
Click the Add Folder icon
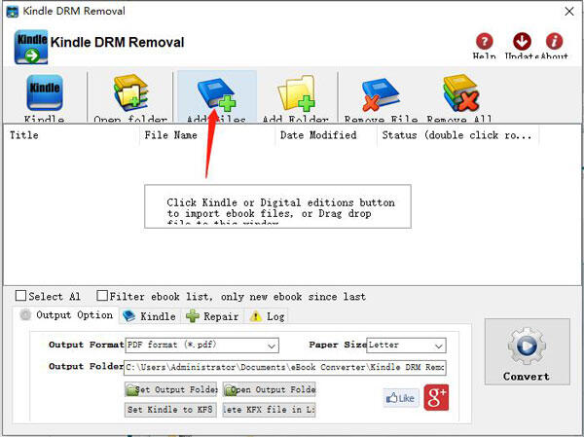[297, 93]
